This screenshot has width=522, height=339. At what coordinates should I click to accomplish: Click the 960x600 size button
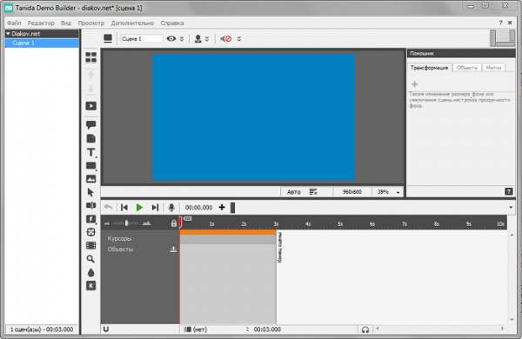(352, 191)
